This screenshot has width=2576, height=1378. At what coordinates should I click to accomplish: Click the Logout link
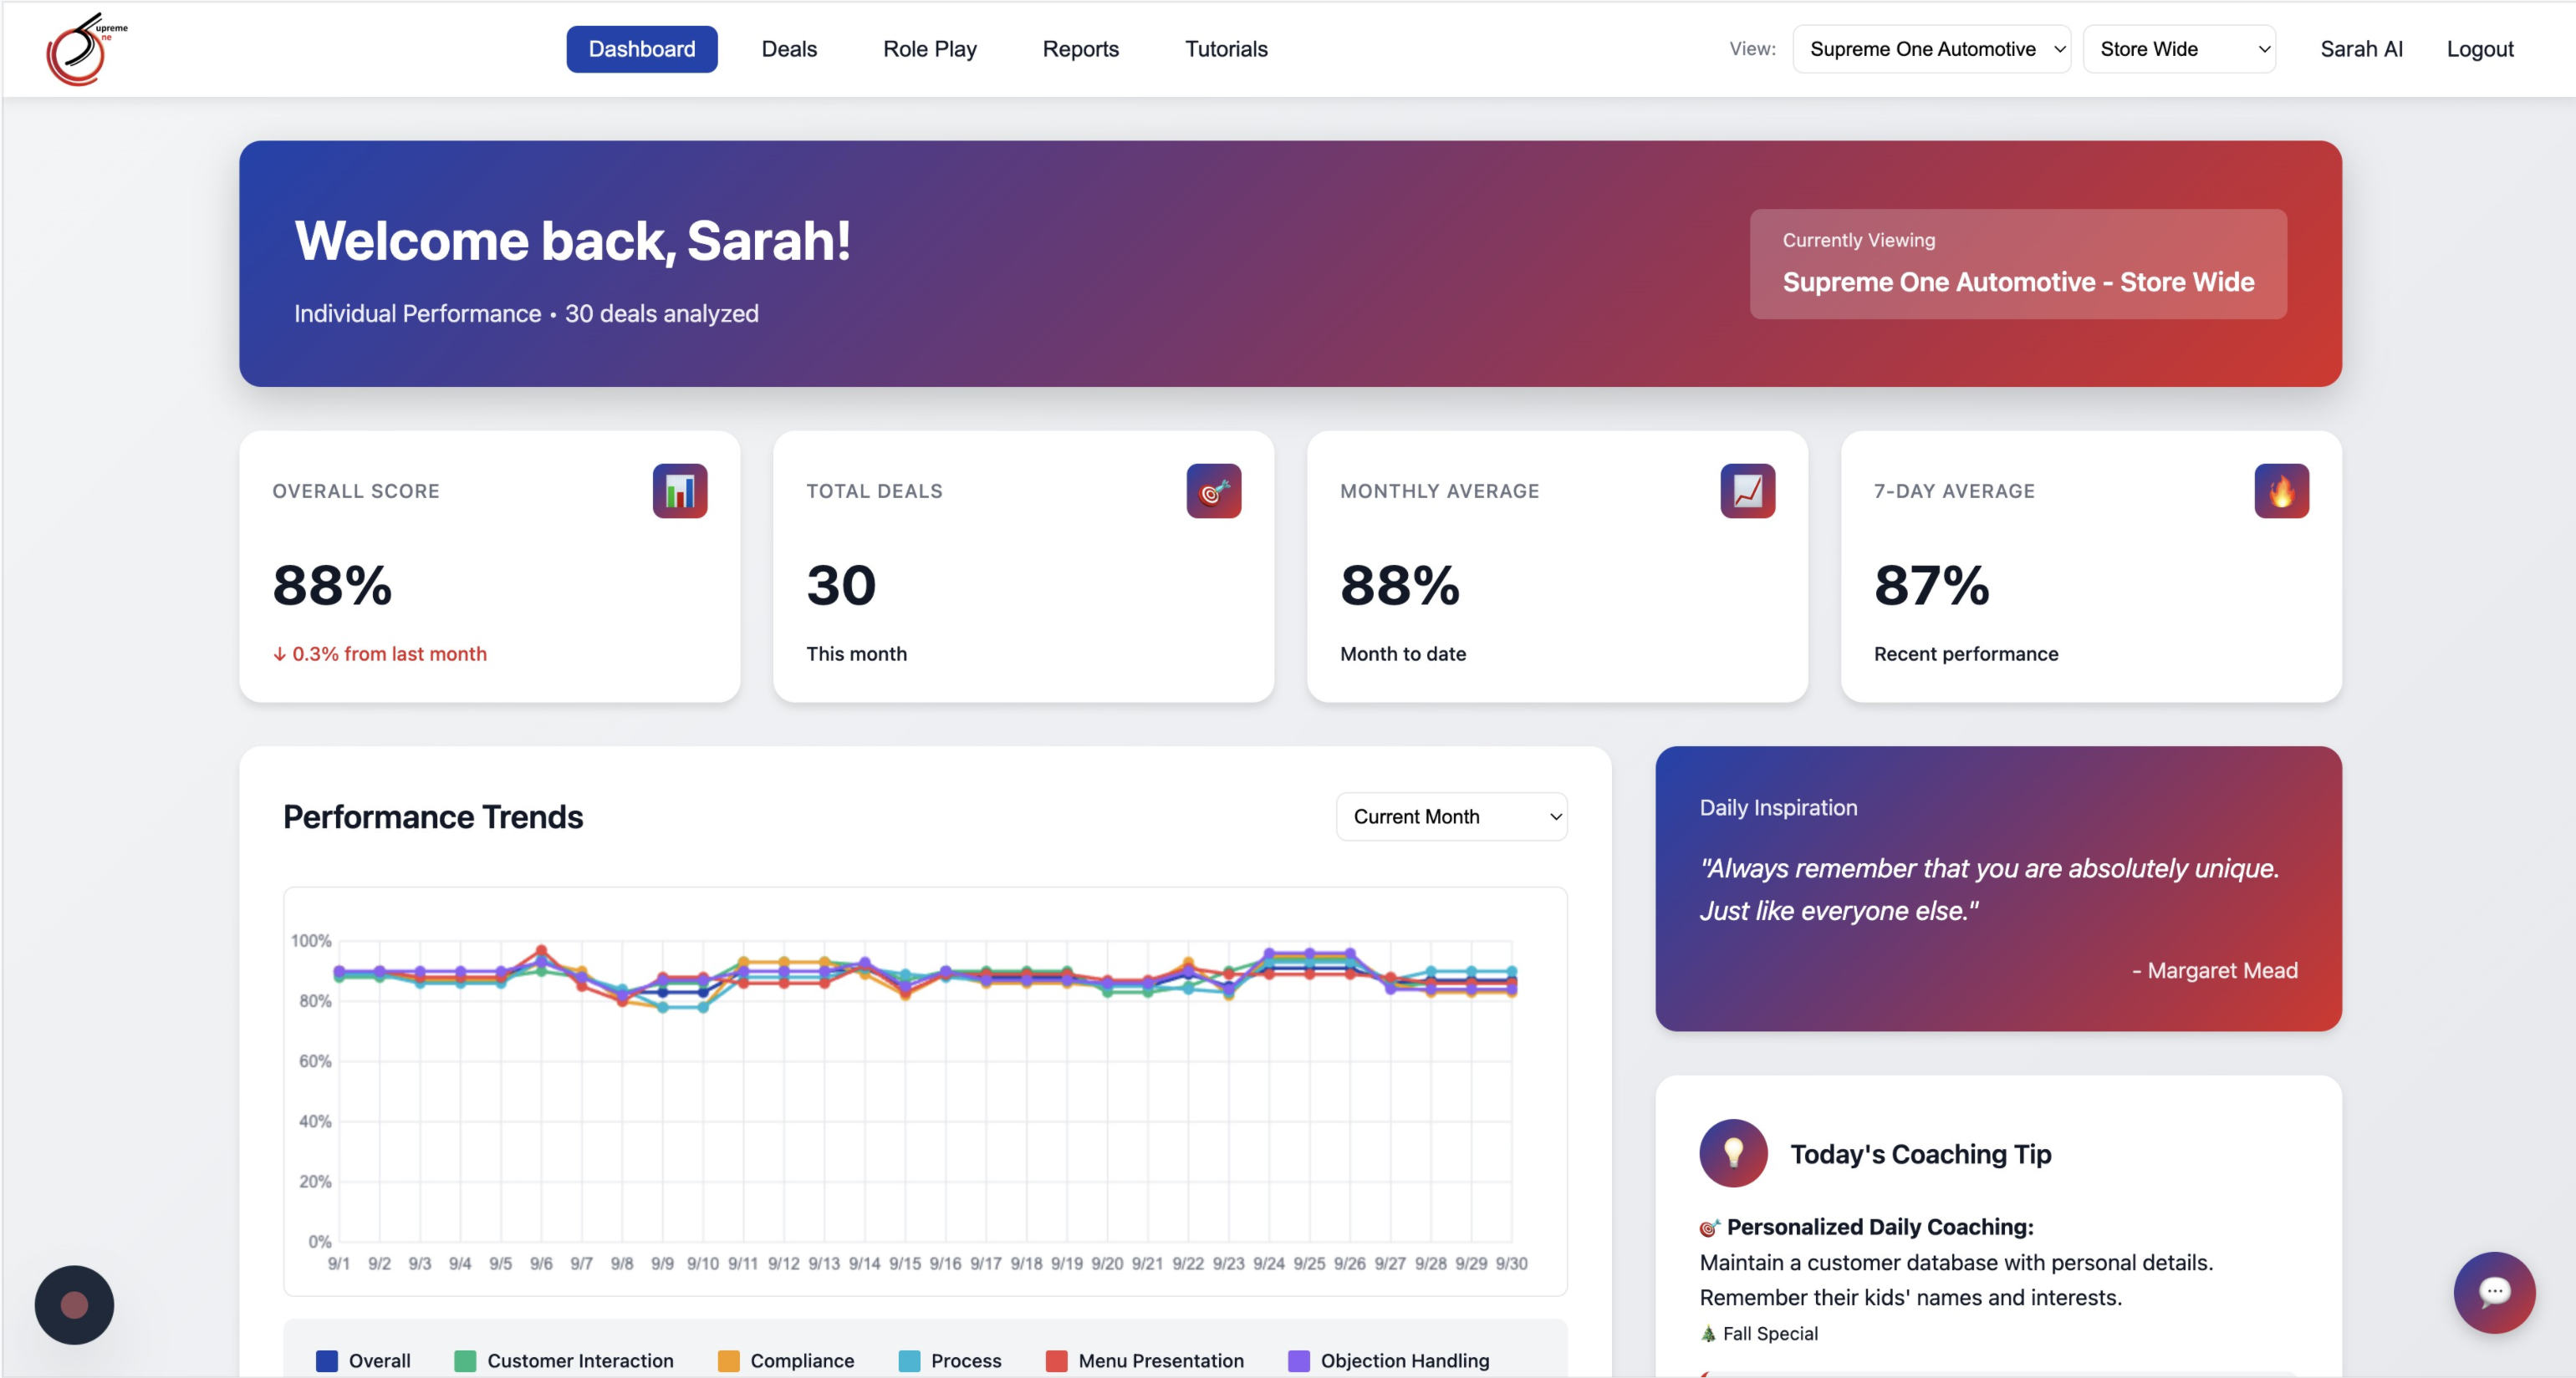2480,48
